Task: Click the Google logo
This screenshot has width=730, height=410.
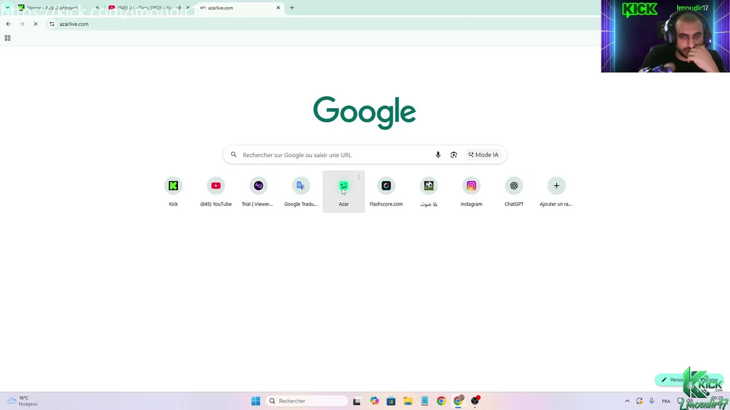Action: coord(364,113)
